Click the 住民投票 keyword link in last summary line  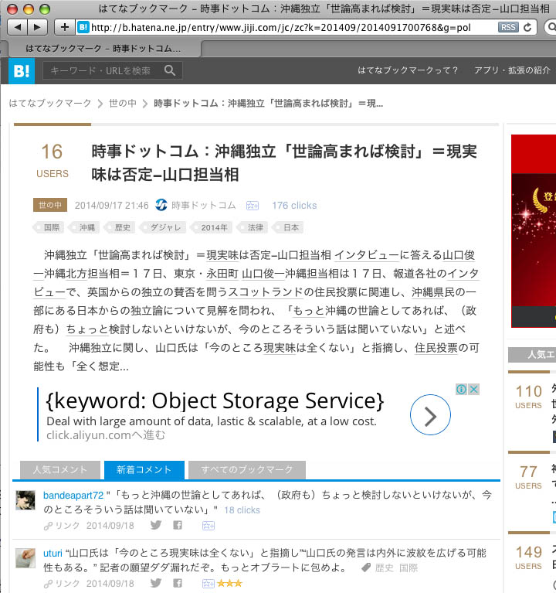[x=436, y=348]
